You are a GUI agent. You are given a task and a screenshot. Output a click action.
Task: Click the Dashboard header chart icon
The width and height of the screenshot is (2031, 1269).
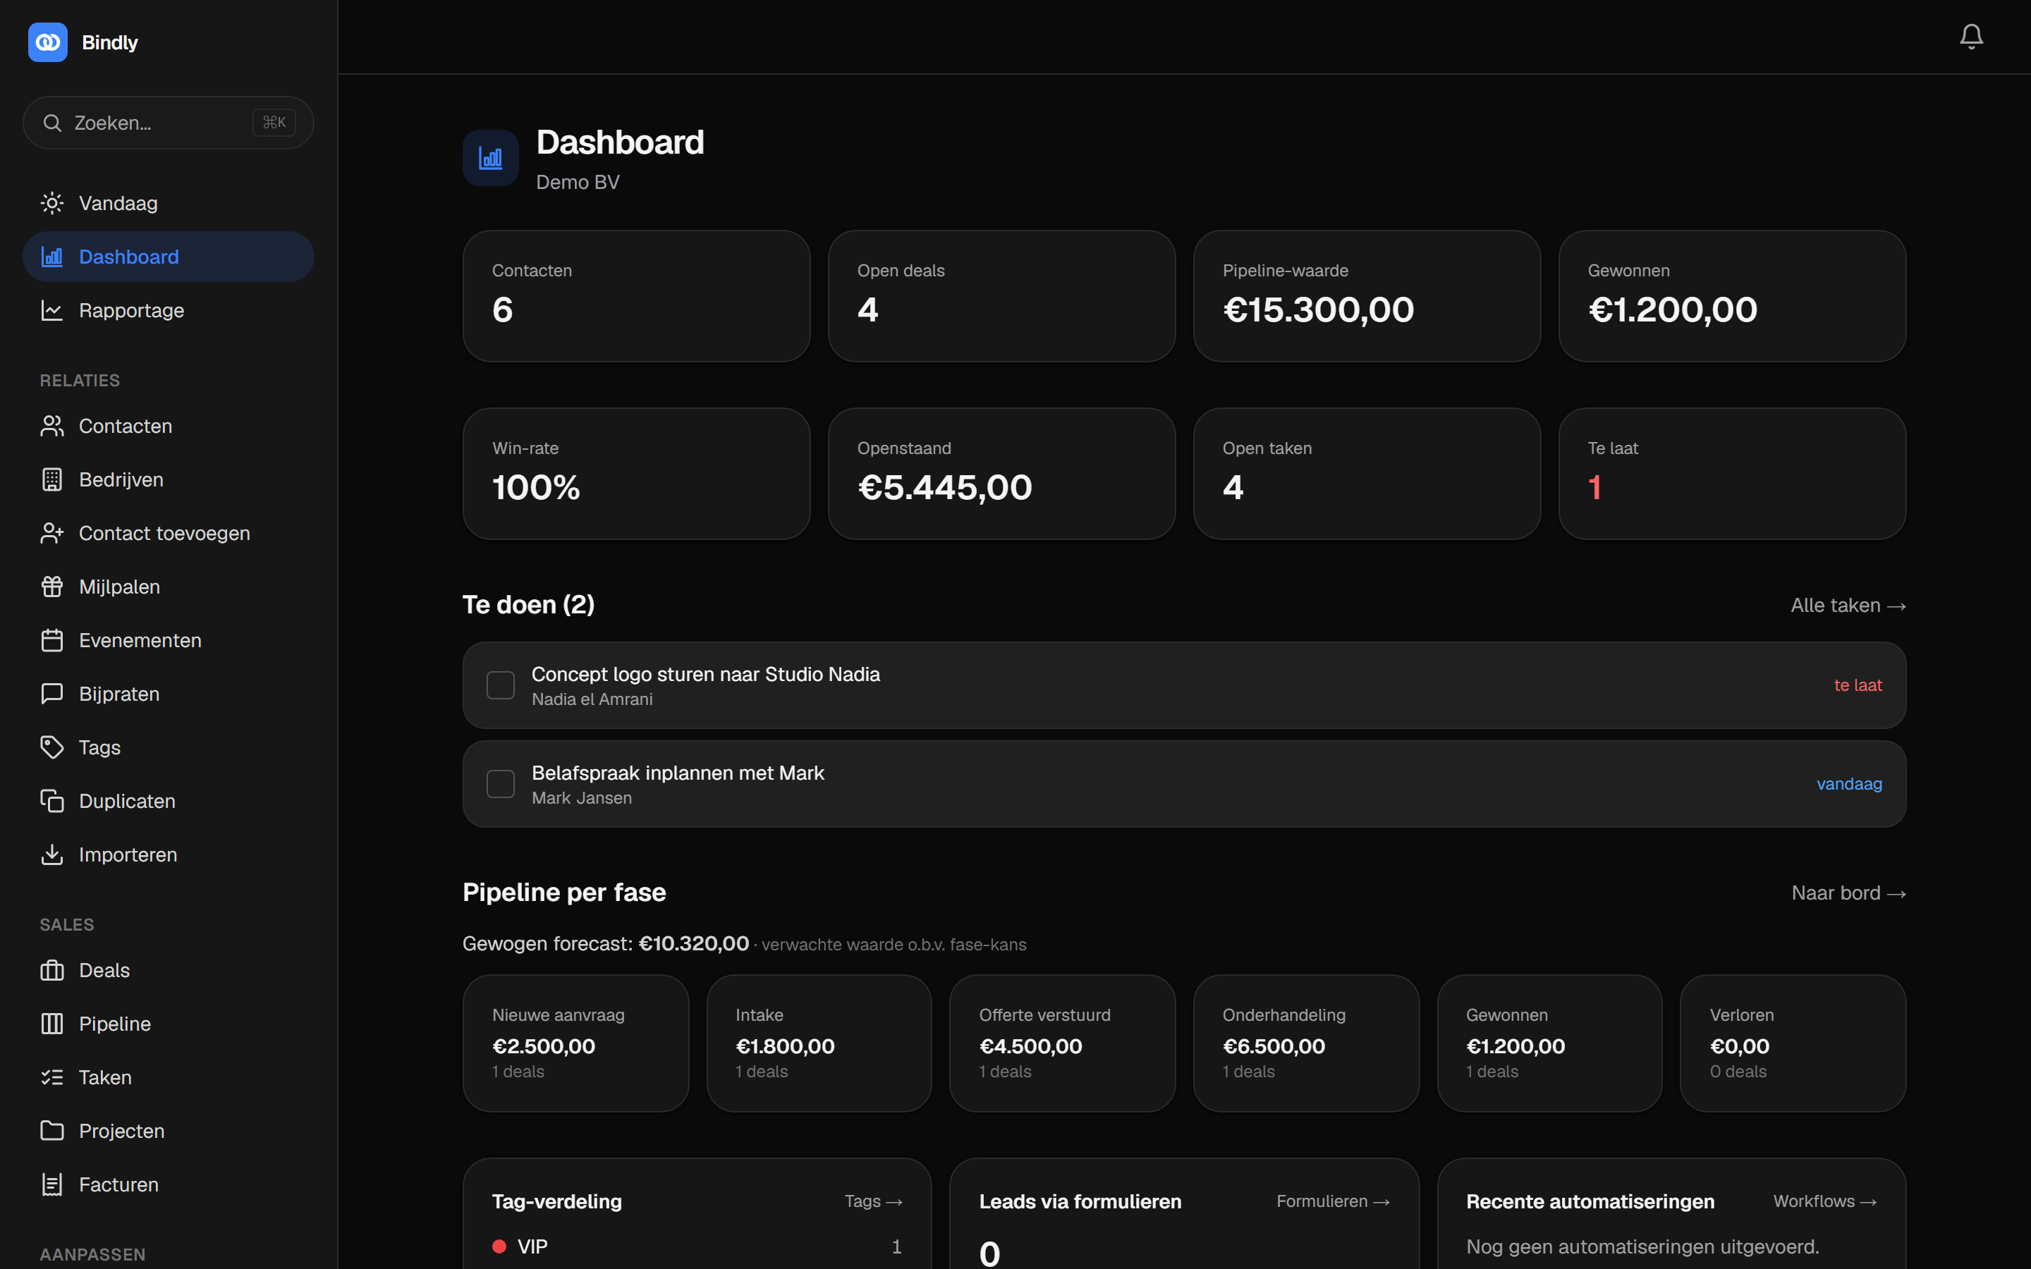click(x=491, y=158)
